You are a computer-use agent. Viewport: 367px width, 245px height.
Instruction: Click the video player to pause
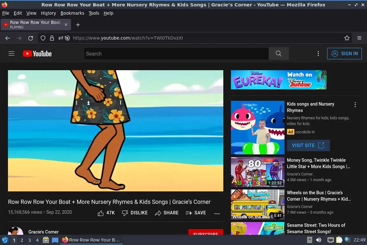pos(116,130)
